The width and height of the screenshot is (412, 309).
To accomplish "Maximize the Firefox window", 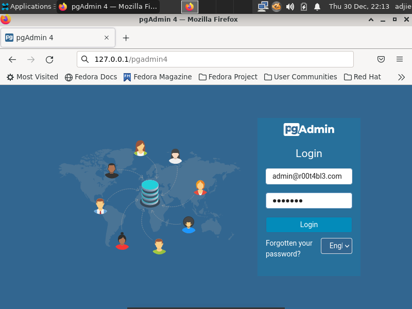I will (x=394, y=20).
